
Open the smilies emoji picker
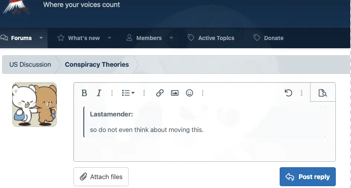pyautogui.click(x=189, y=93)
